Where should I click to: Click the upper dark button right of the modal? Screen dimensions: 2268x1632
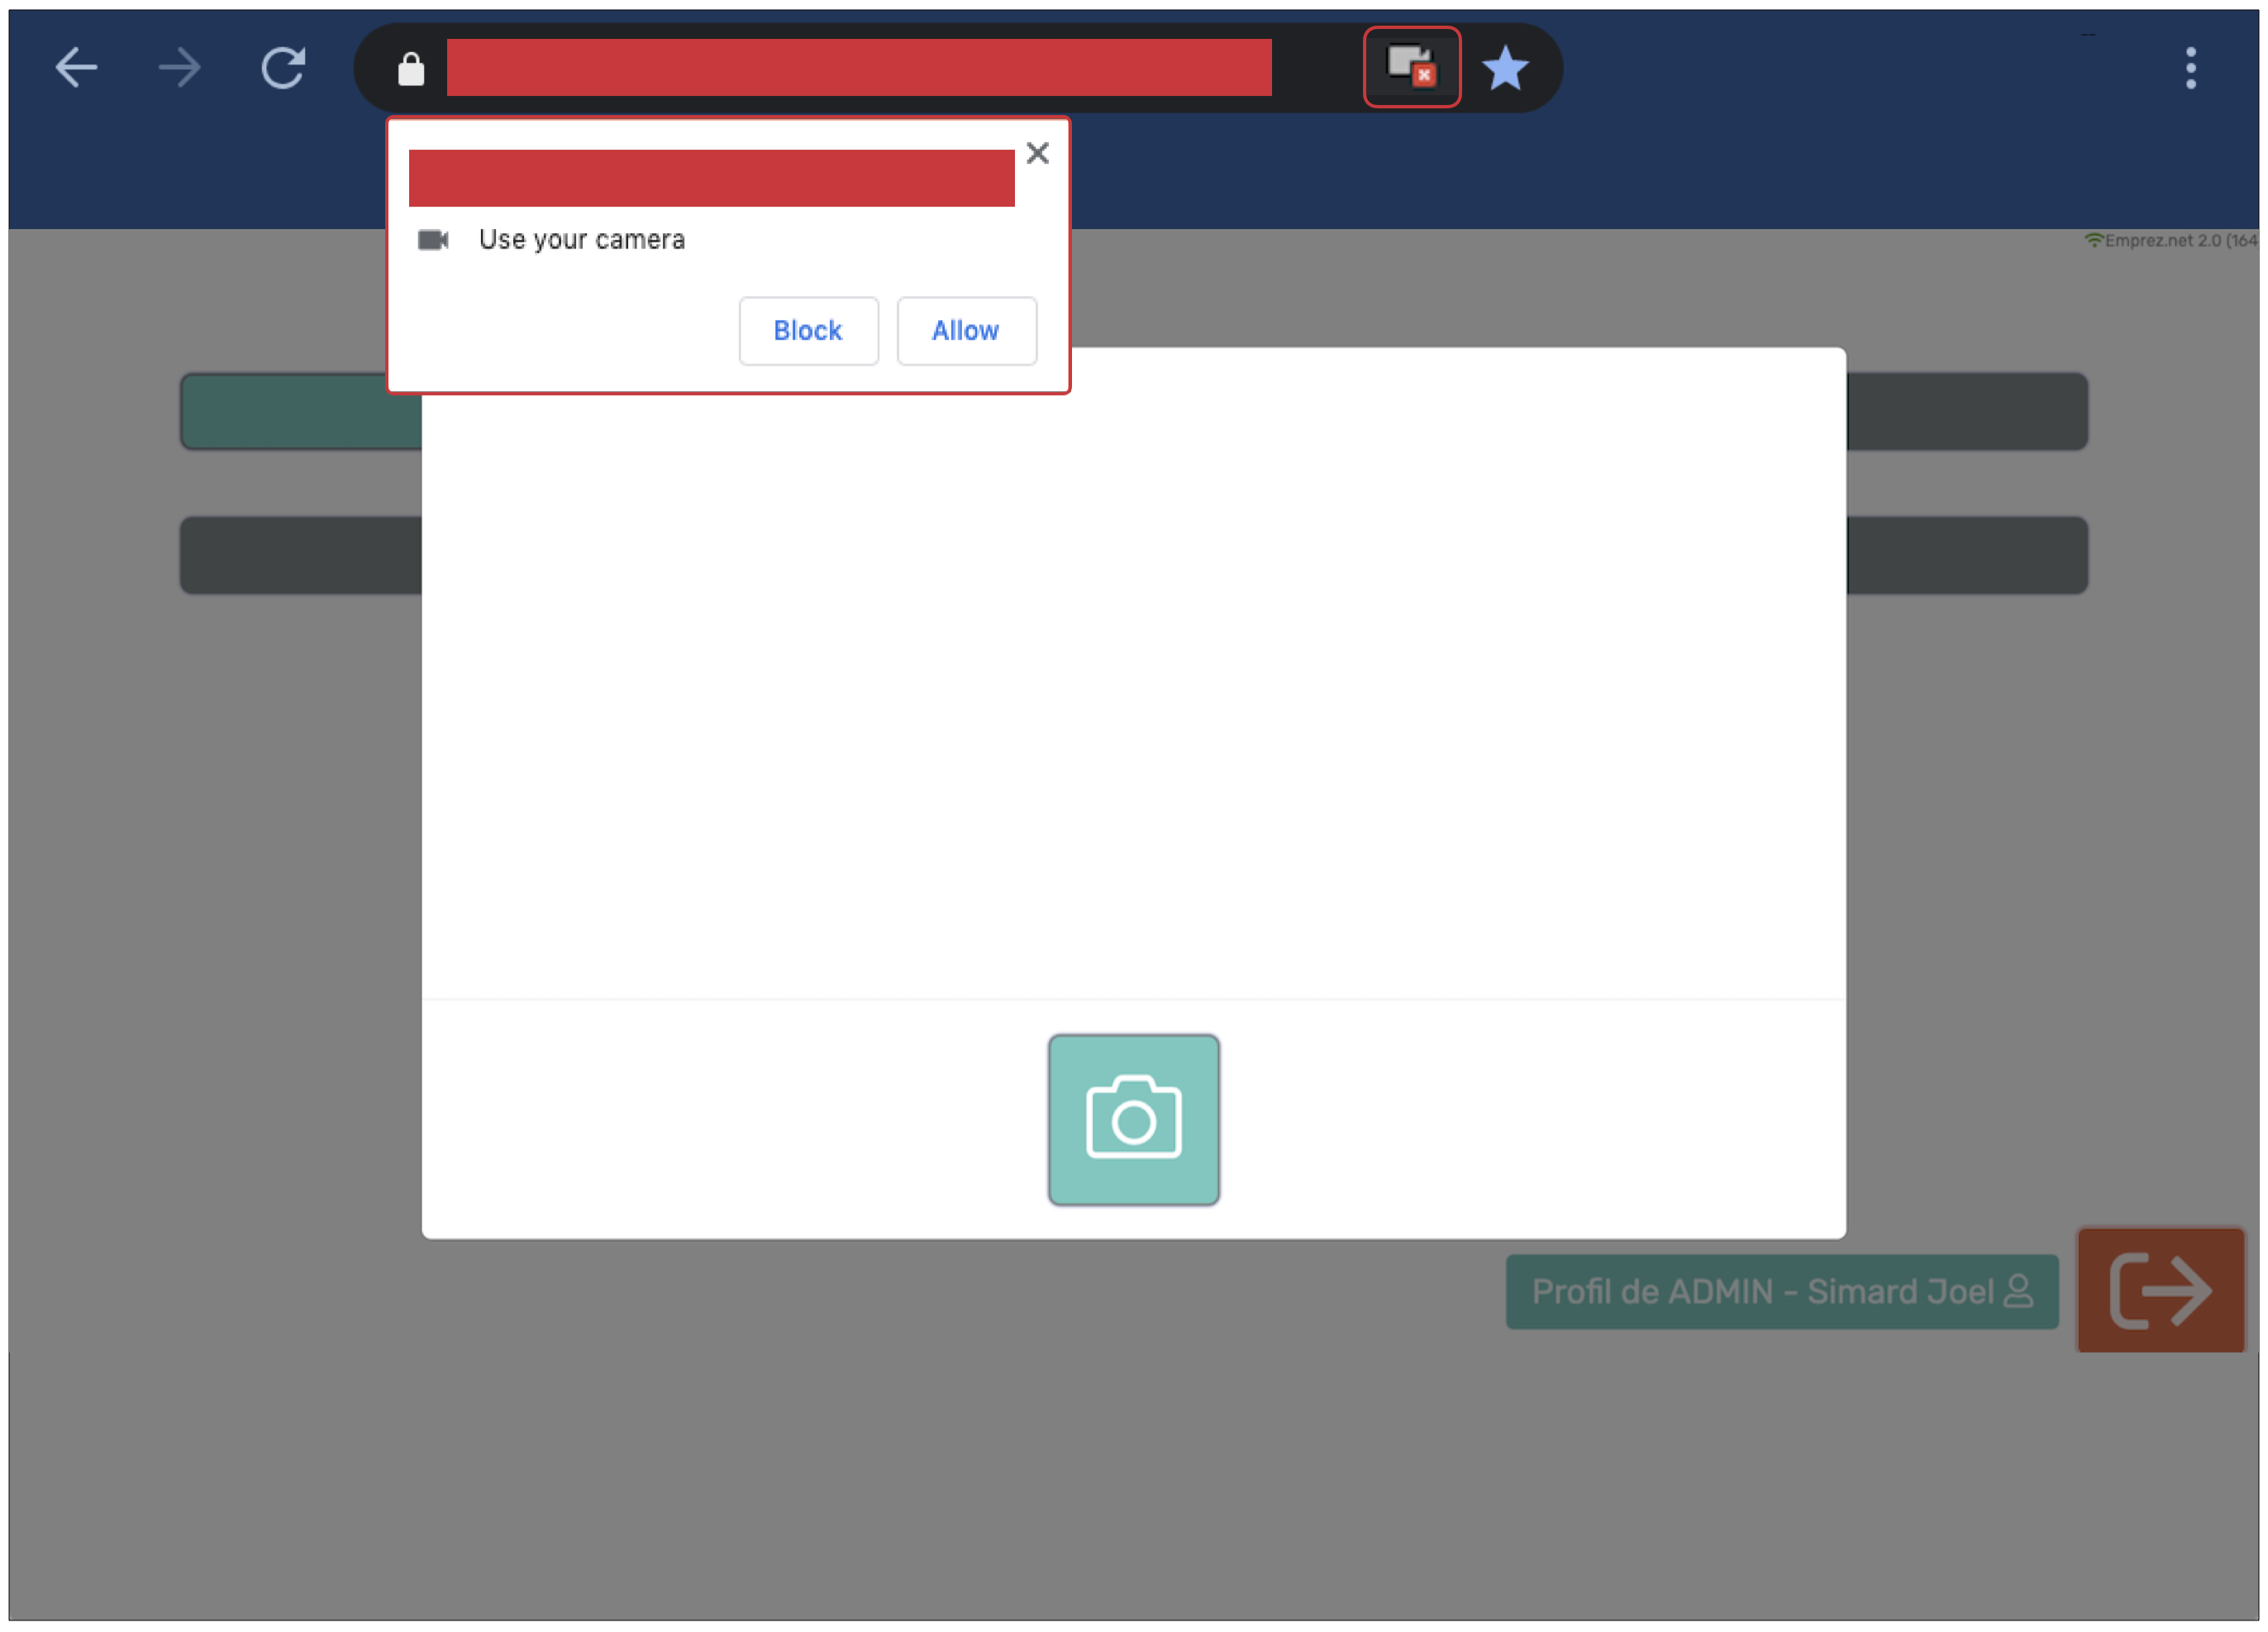tap(1966, 411)
